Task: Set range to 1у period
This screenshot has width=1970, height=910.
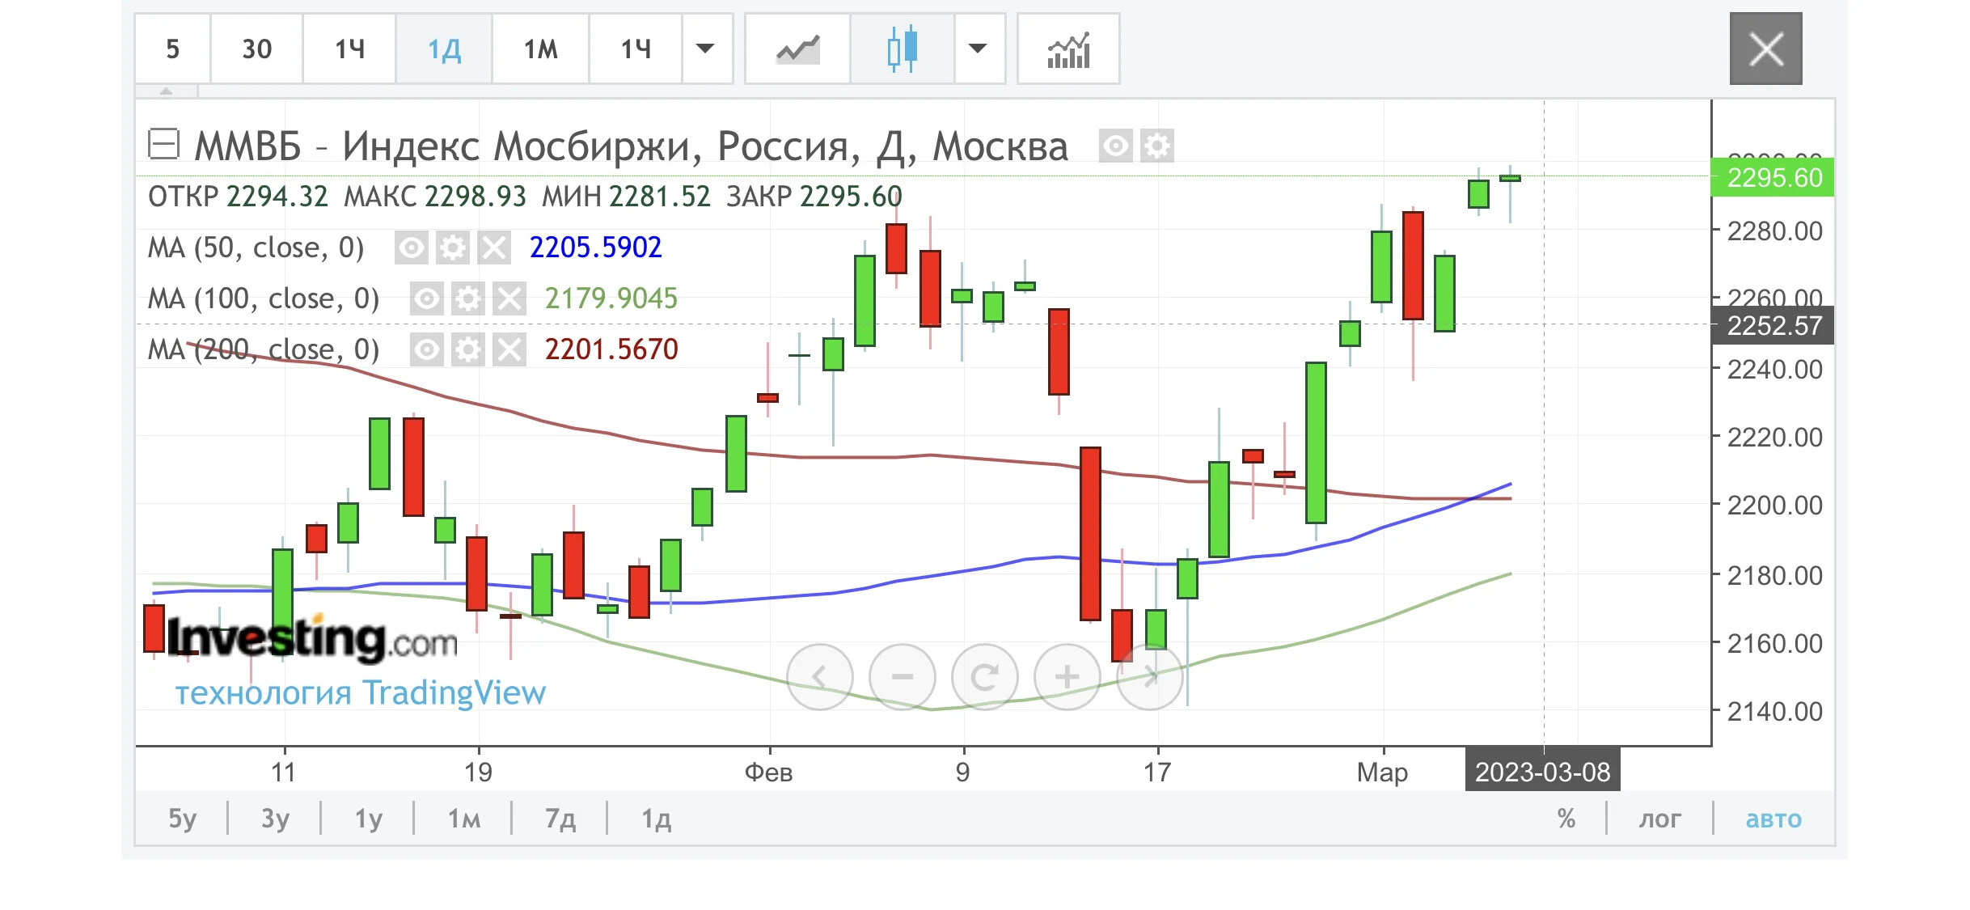Action: click(x=368, y=819)
